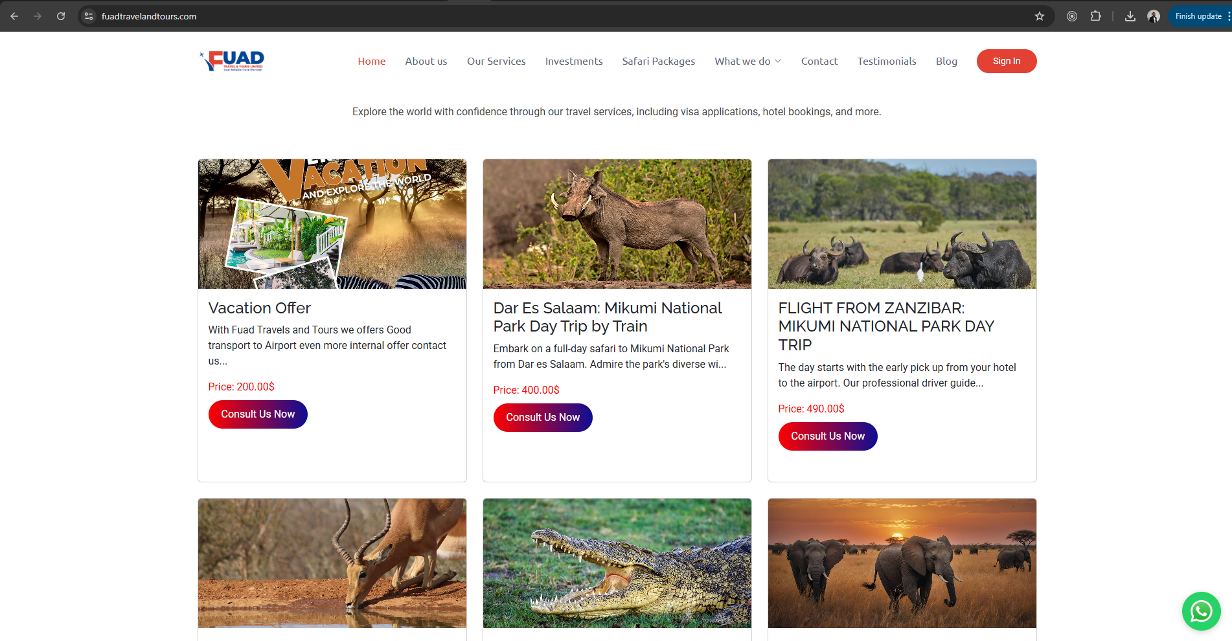This screenshot has height=641, width=1232.
Task: Click the site information icon in address bar
Action: [x=87, y=16]
